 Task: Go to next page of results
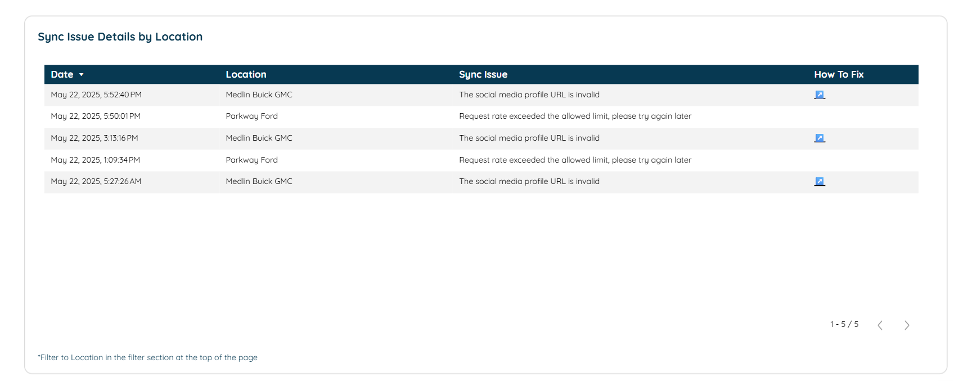(907, 325)
